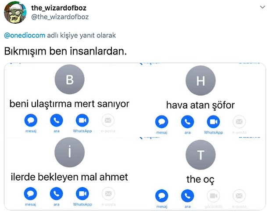The image size is (272, 214).
Task: Call contact 'hava atan şöfor'
Action: (187, 122)
